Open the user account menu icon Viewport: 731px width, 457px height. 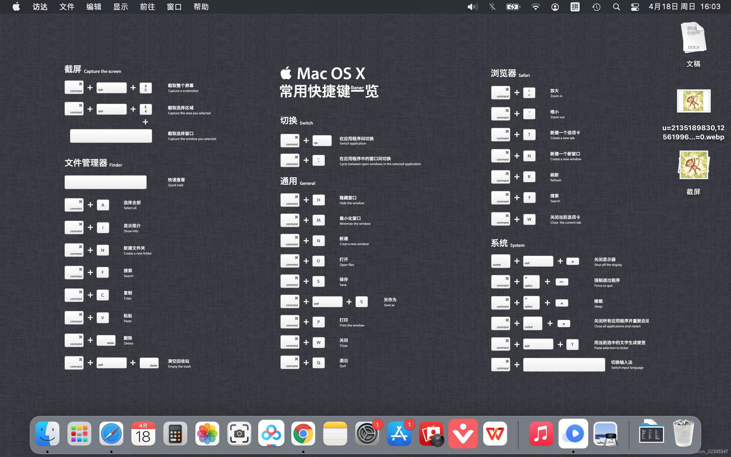tap(555, 7)
